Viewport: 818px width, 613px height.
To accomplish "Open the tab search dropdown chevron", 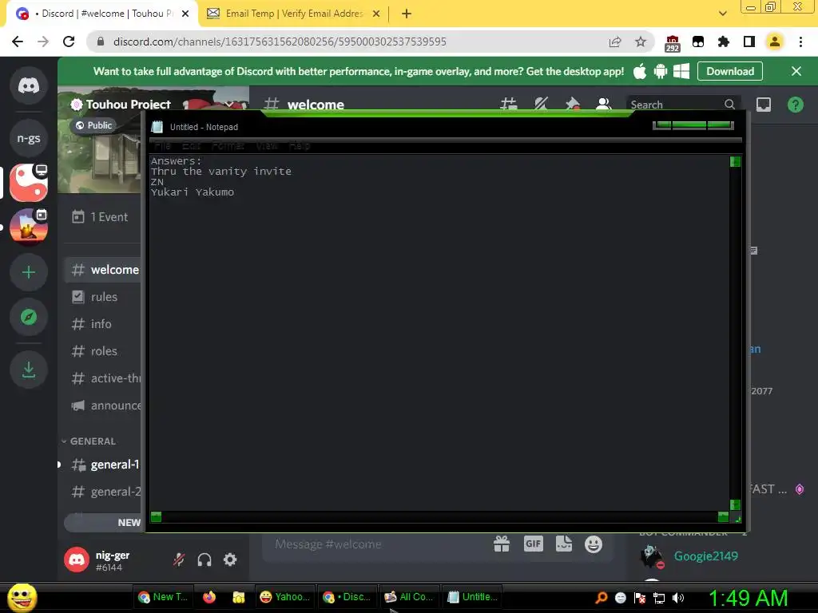I will (722, 14).
